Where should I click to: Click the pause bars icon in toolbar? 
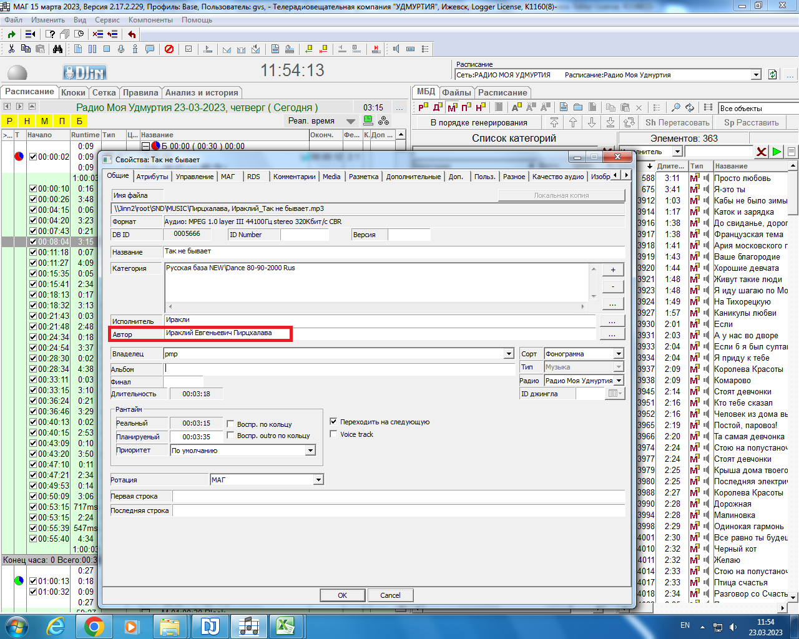coord(92,49)
